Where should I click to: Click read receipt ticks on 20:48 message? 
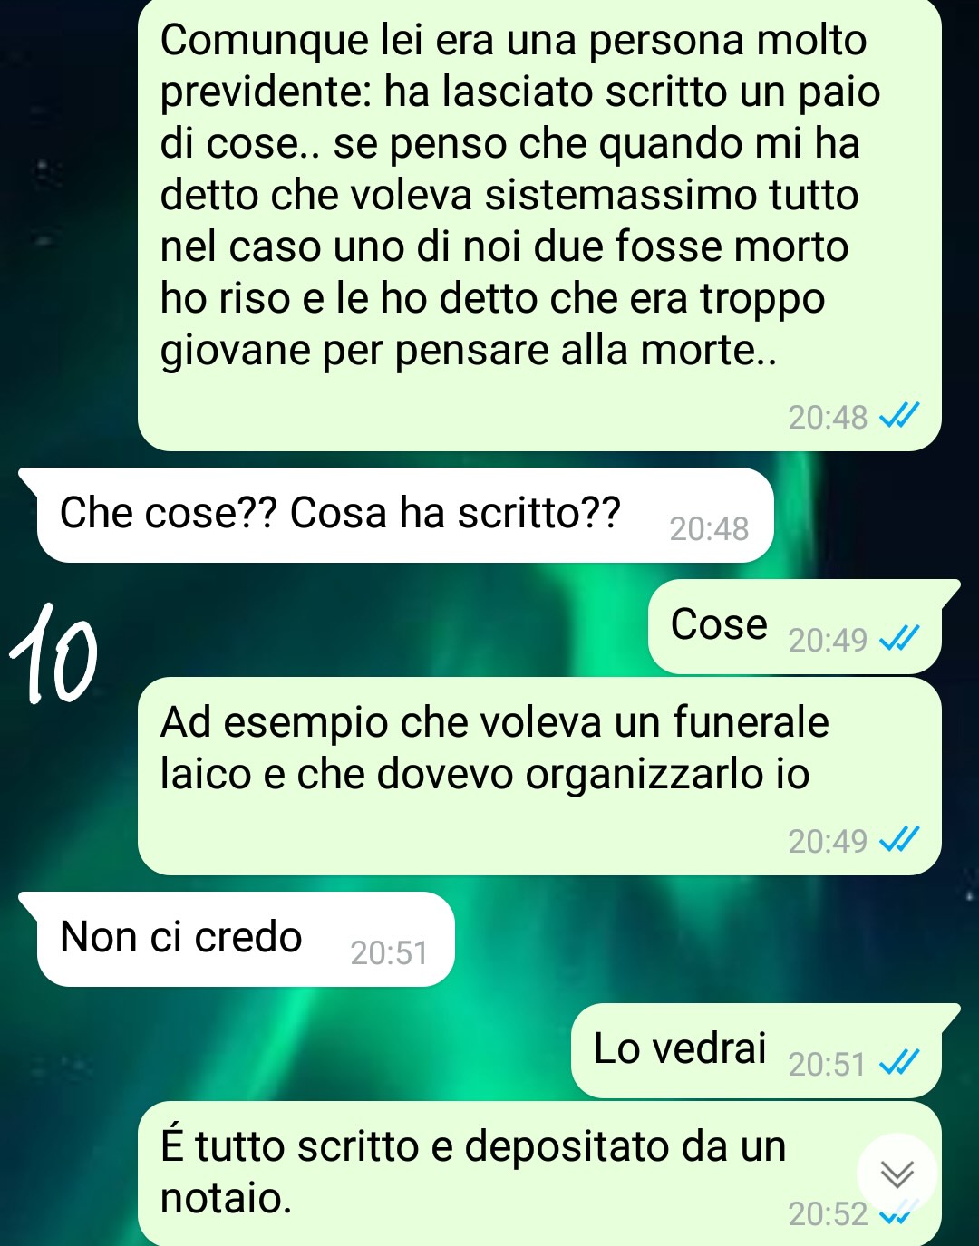pyautogui.click(x=899, y=415)
